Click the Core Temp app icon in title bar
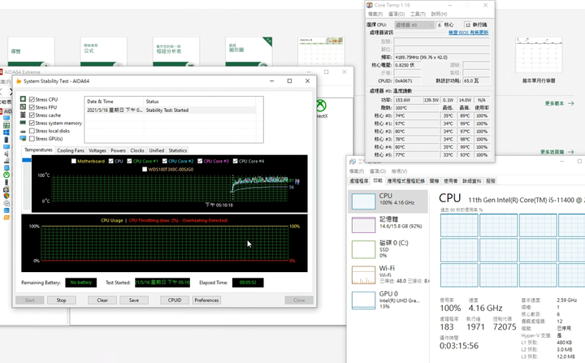Screen dimensions: 585x363 tap(370, 5)
